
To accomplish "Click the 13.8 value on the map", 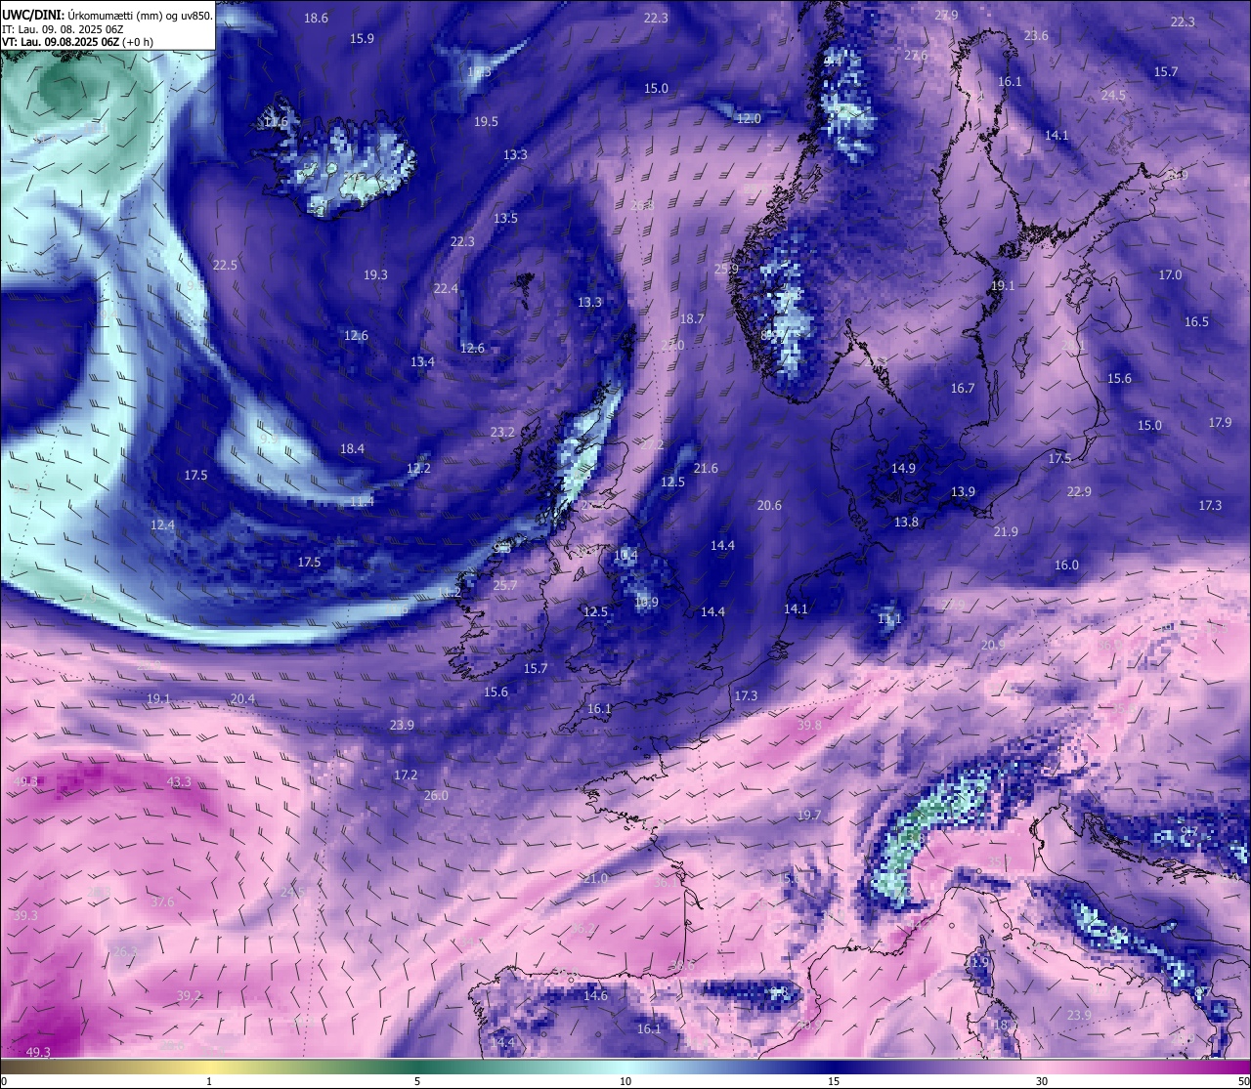I will (907, 522).
